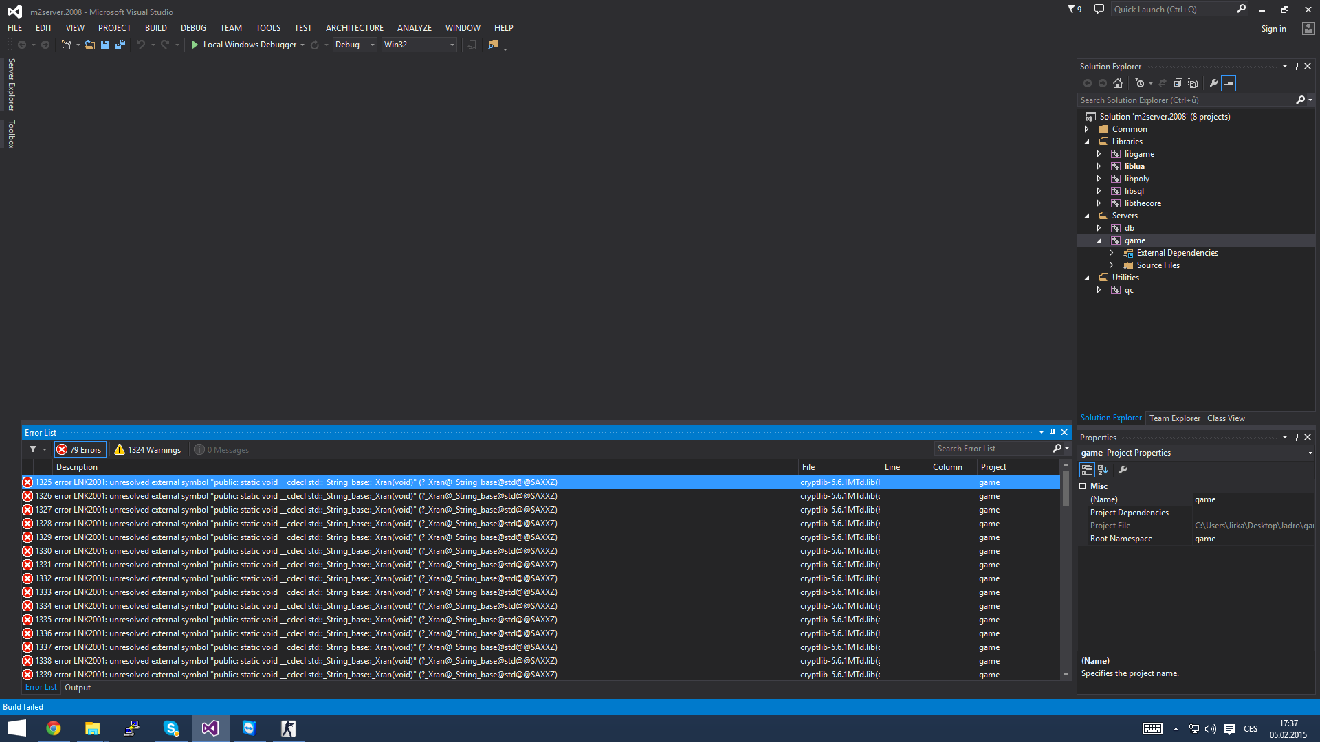Open the Debug configuration dropdown
This screenshot has height=742, width=1320.
click(355, 45)
